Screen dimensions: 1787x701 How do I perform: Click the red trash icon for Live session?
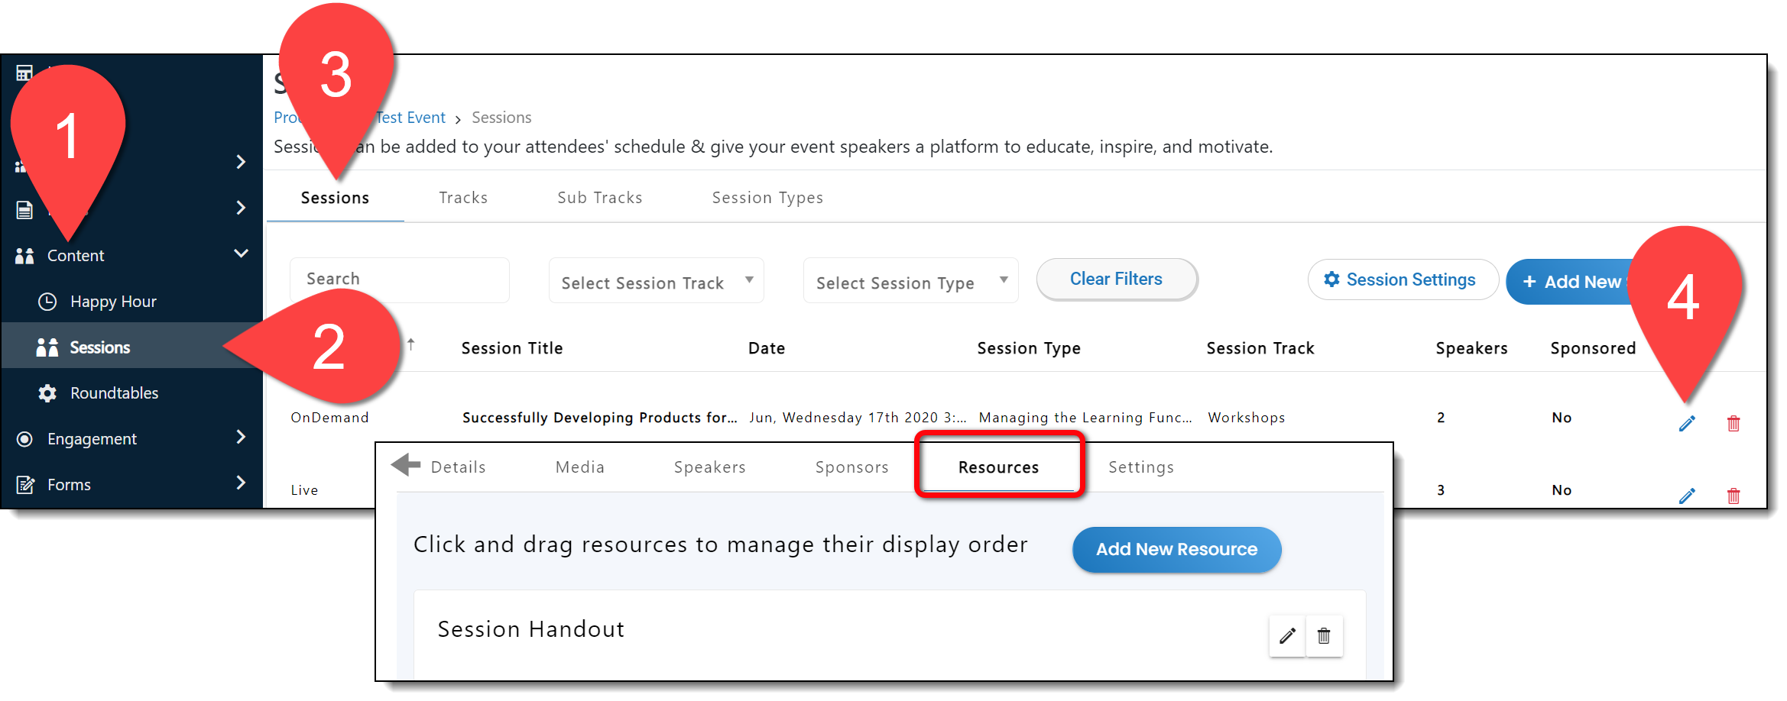(x=1733, y=496)
